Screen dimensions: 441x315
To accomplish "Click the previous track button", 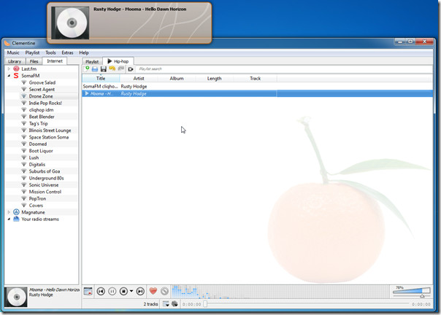I will (101, 292).
